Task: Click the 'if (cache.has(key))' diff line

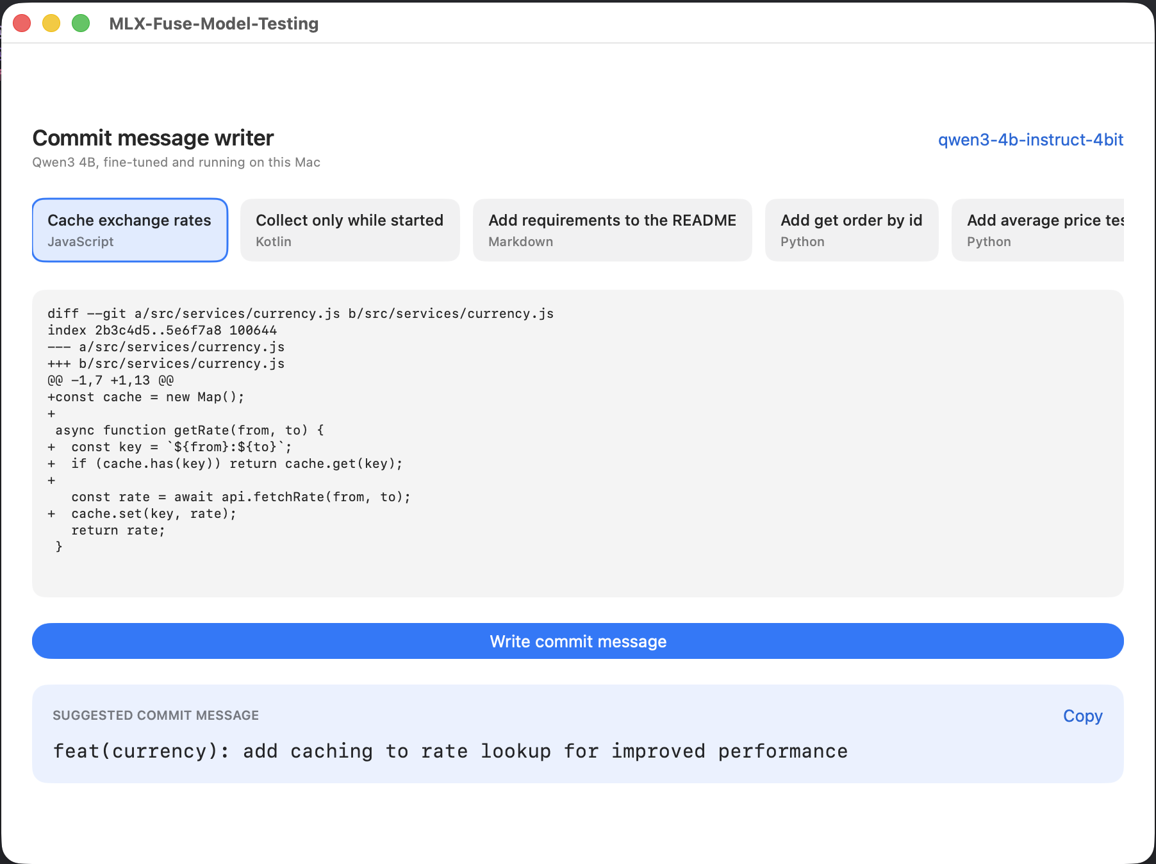Action: [x=225, y=463]
